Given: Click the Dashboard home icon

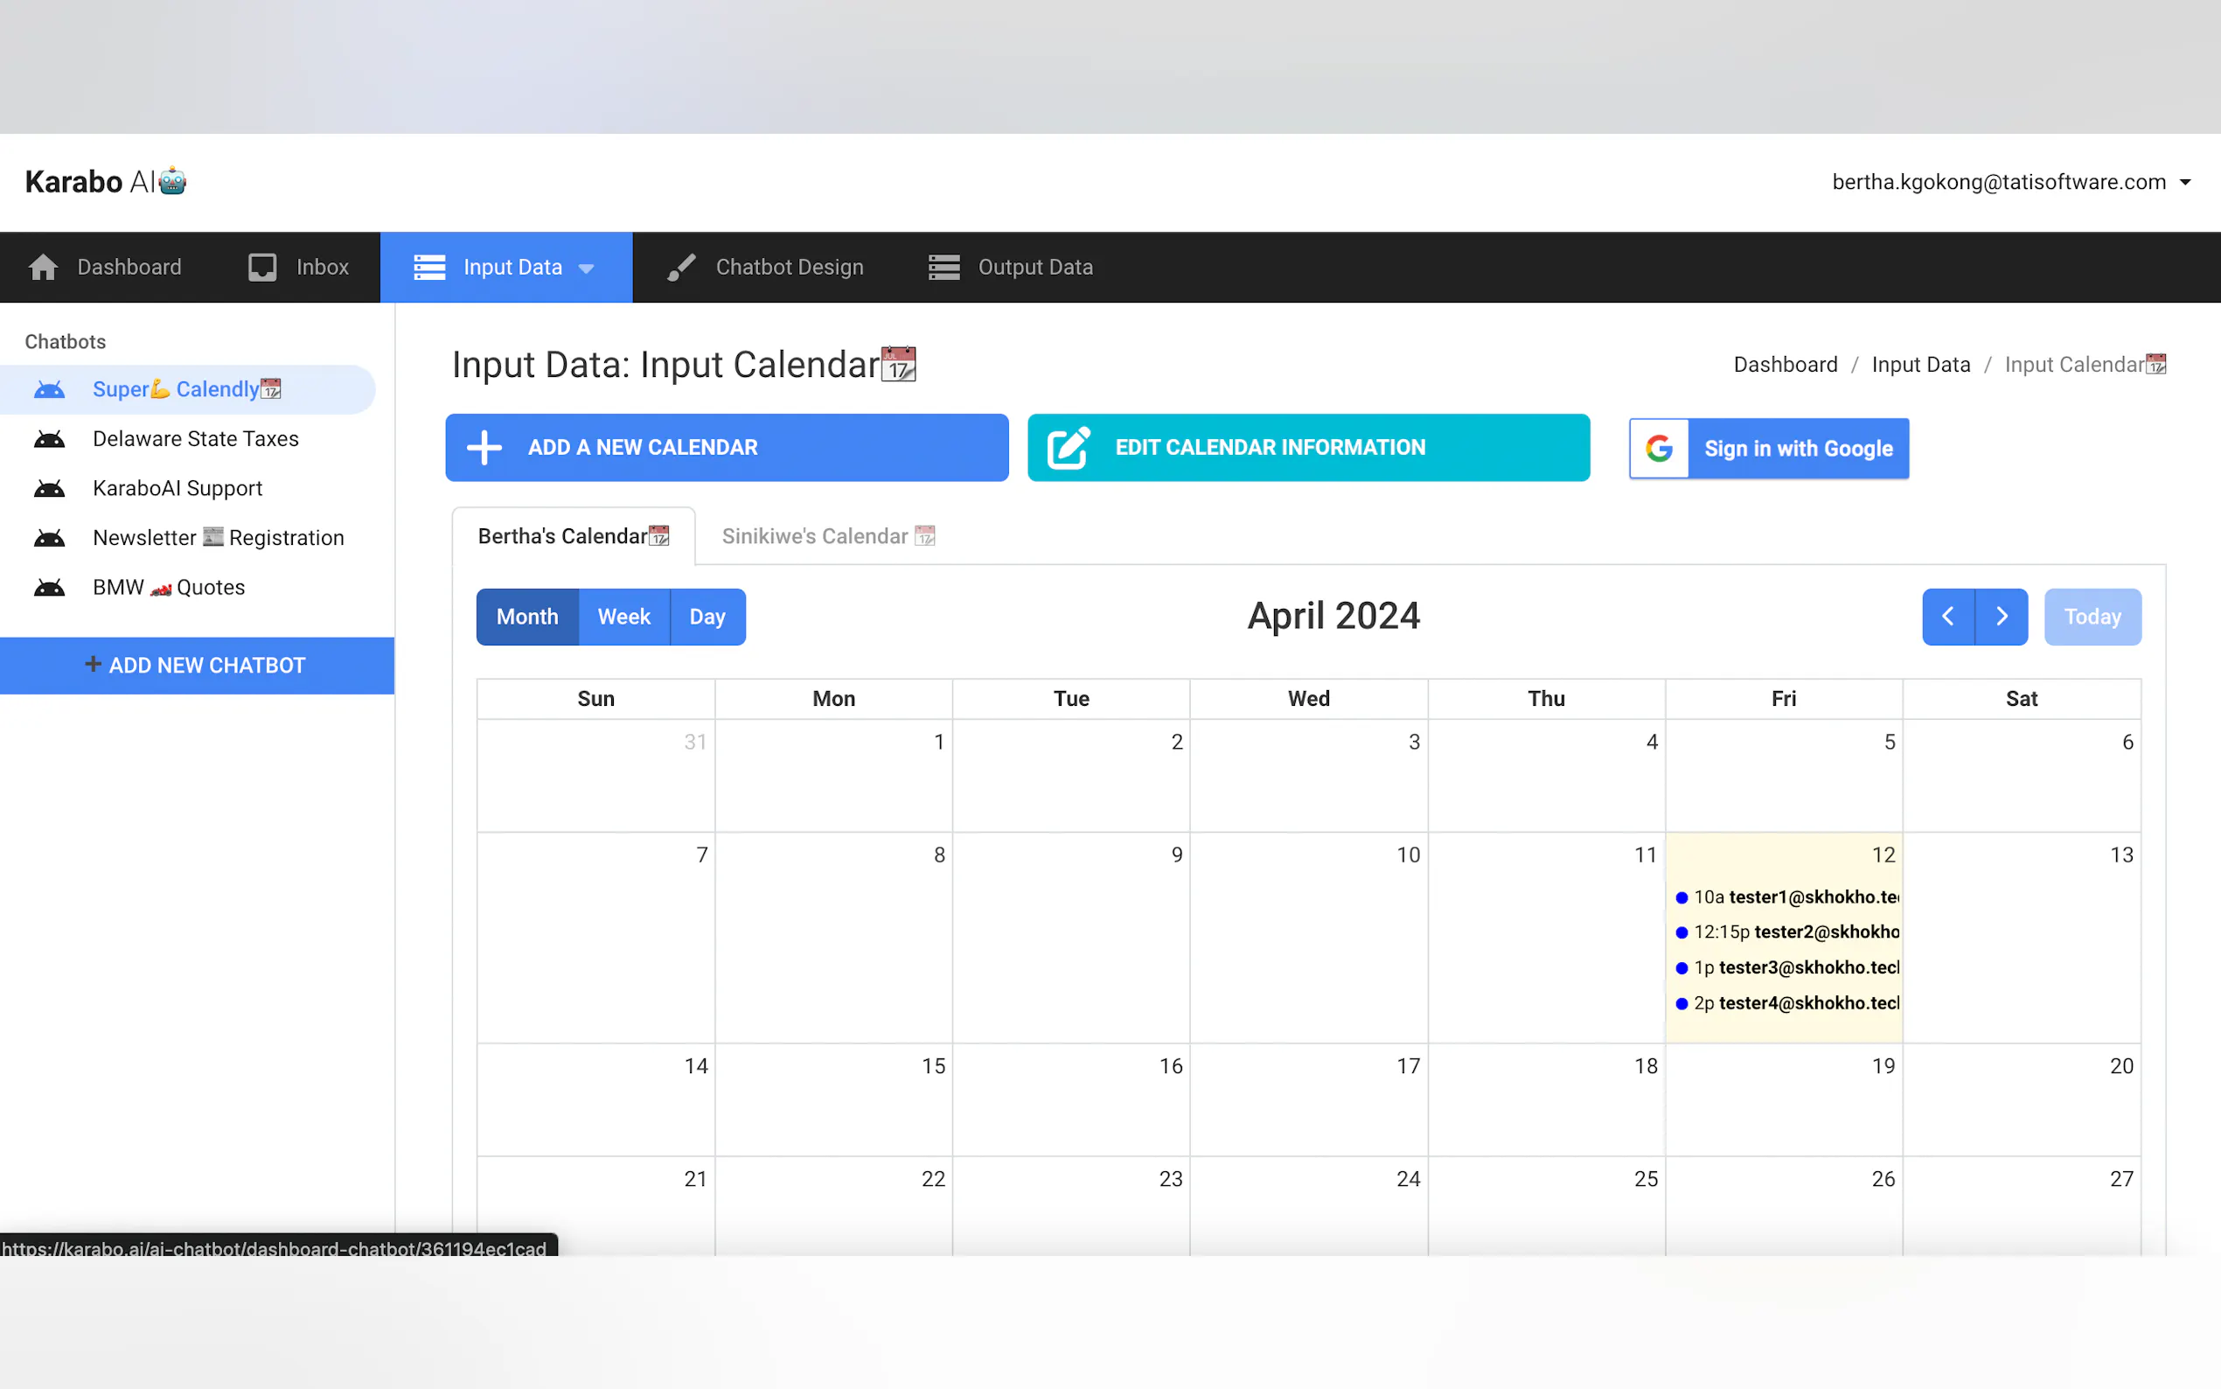Looking at the screenshot, I should 43,268.
